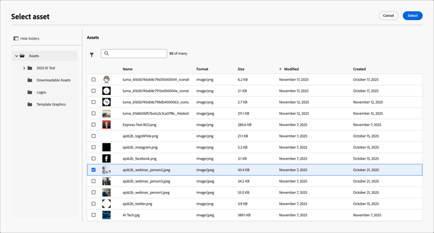Image resolution: width=434 pixels, height=233 pixels.
Task: Expand the 2025.10 Test folder
Action: coord(24,68)
